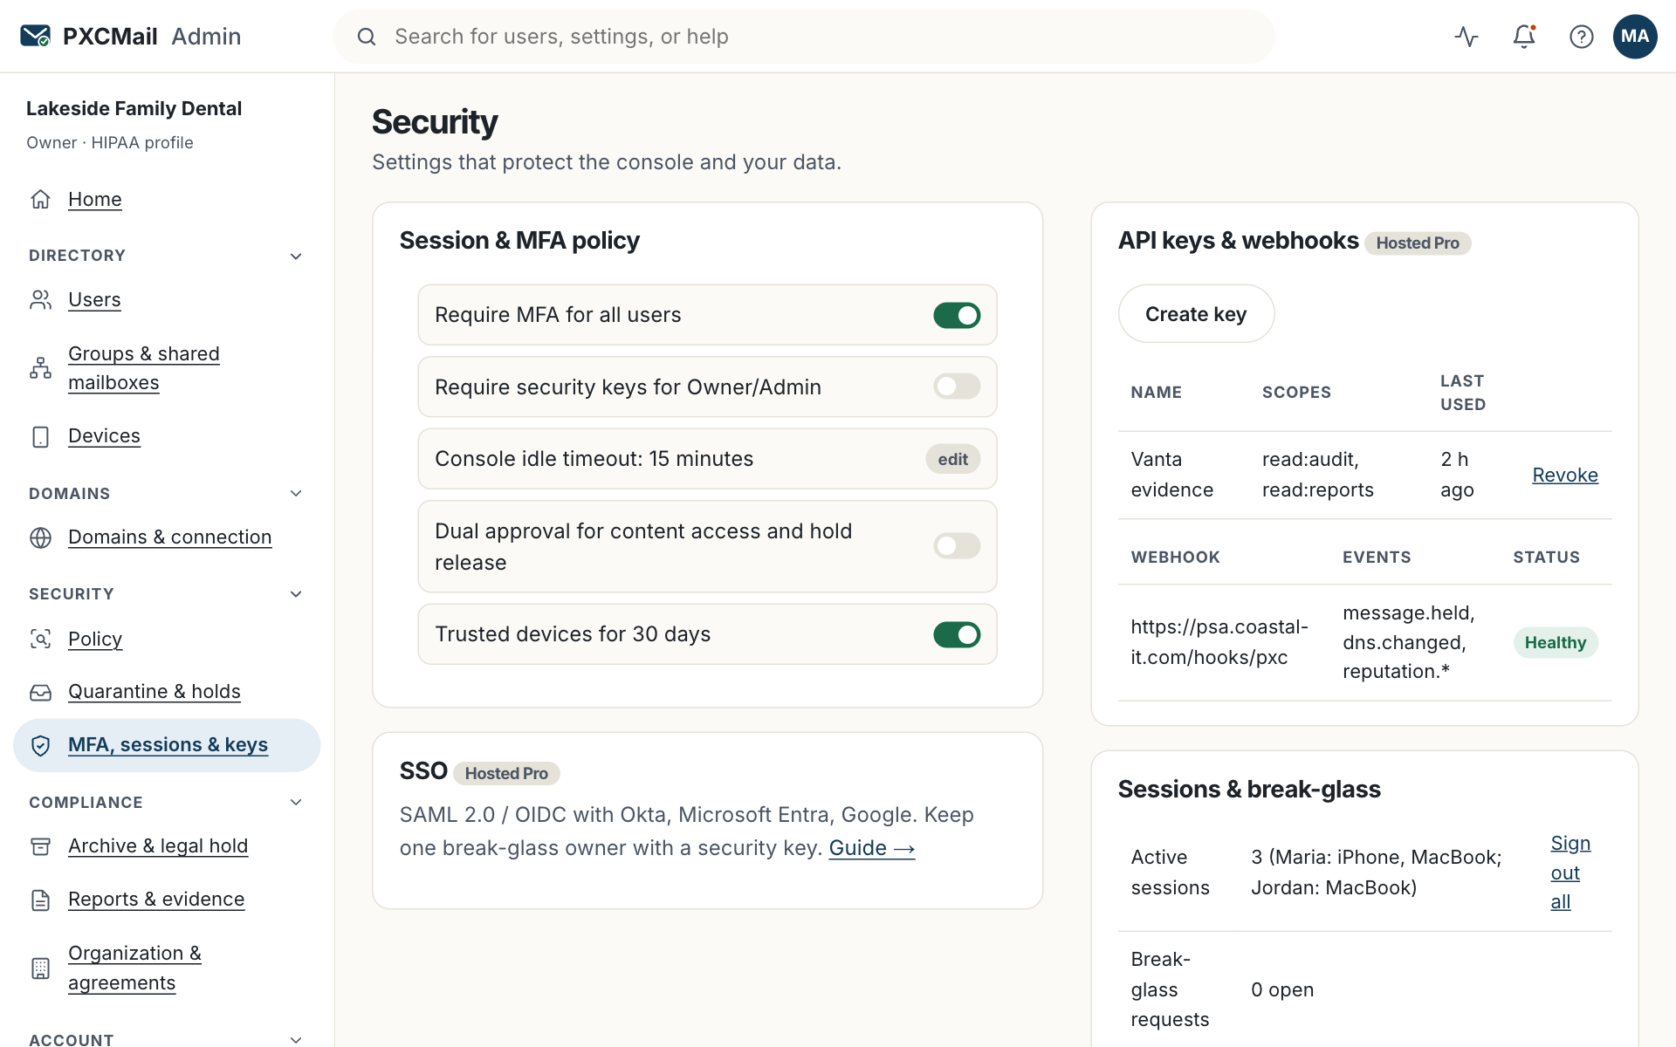1676x1047 pixels.
Task: Turn off Trusted devices for 30 days
Action: coord(957,634)
